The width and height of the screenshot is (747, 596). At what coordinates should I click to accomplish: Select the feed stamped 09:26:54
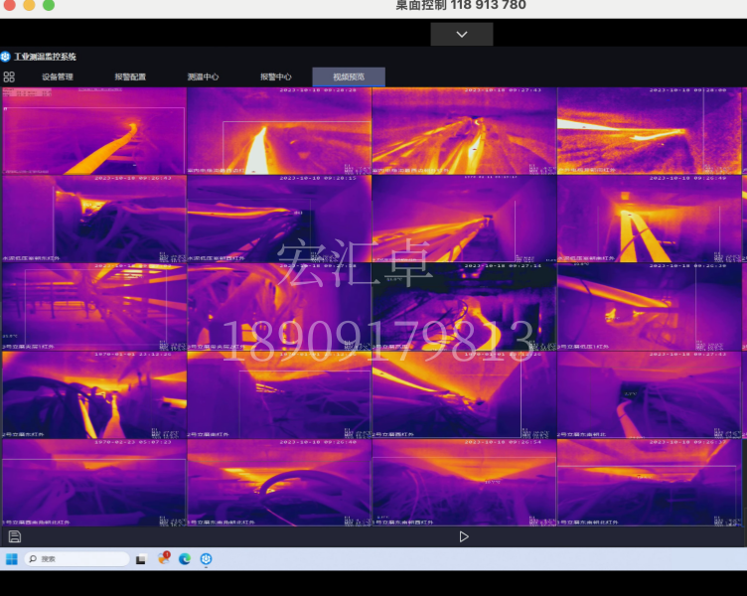tap(465, 483)
